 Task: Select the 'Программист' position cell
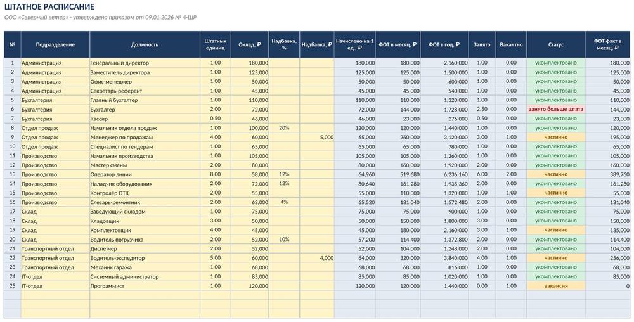(145, 286)
